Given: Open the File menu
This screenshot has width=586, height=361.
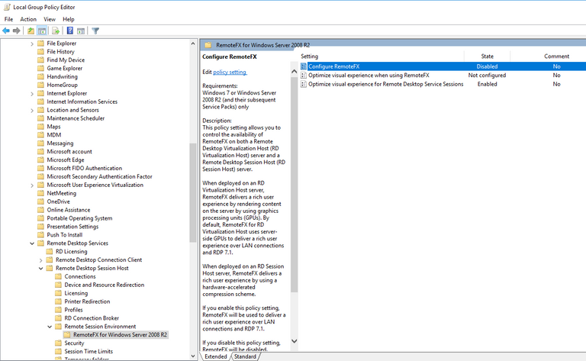Looking at the screenshot, I should [x=8, y=19].
